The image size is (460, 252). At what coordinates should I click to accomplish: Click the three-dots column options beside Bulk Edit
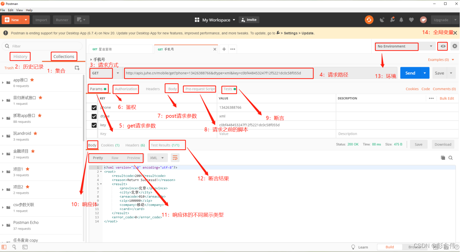(431, 98)
